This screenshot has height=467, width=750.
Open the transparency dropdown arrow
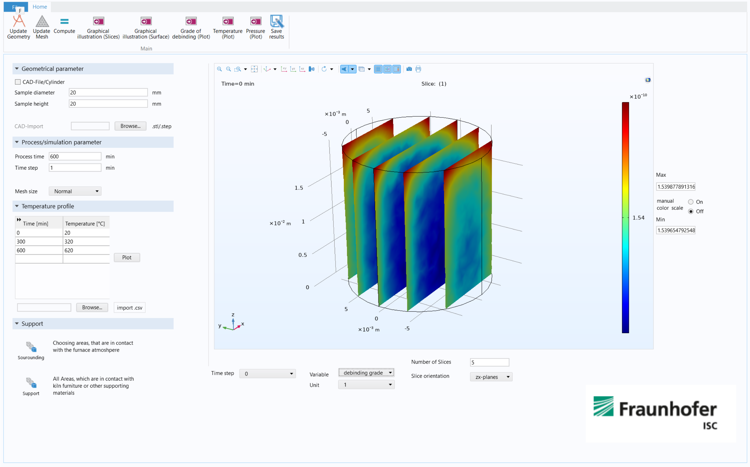click(x=369, y=69)
